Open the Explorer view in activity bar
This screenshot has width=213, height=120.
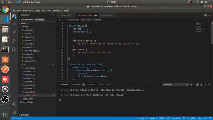pos(14,16)
